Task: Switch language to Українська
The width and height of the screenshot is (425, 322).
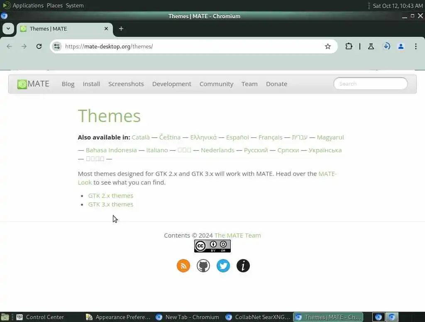Action: (325, 150)
